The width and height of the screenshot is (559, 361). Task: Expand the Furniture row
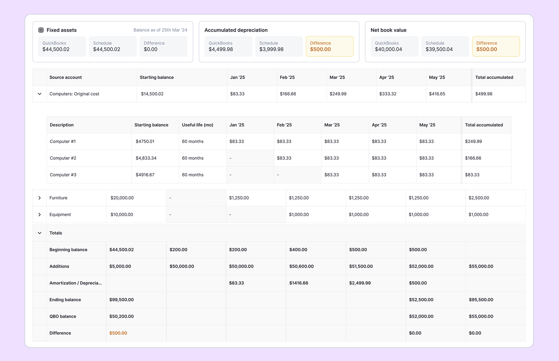click(40, 198)
